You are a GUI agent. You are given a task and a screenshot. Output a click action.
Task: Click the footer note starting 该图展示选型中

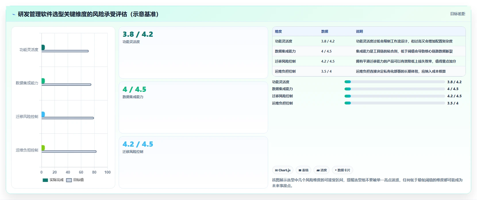pyautogui.click(x=367, y=183)
